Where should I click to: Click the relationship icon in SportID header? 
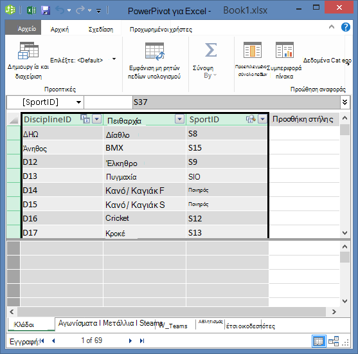[x=251, y=119]
